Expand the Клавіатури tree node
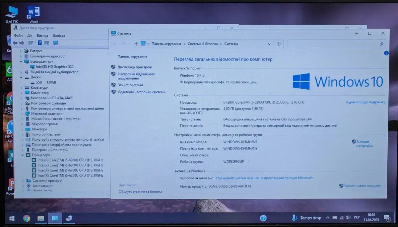 pos(21,88)
